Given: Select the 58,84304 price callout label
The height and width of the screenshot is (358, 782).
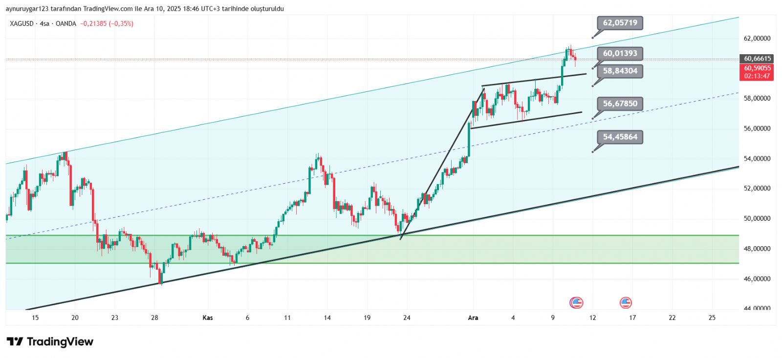Looking at the screenshot, I should coord(620,71).
